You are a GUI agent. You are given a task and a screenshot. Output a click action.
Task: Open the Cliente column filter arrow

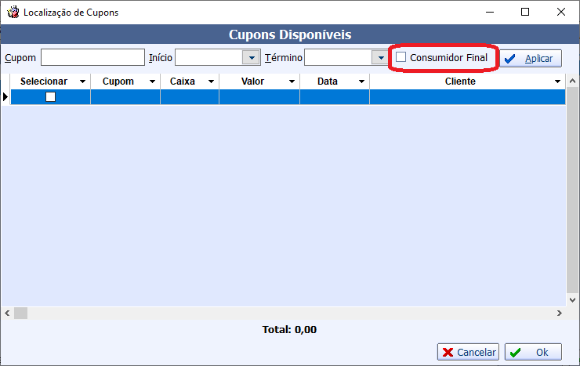click(x=557, y=82)
